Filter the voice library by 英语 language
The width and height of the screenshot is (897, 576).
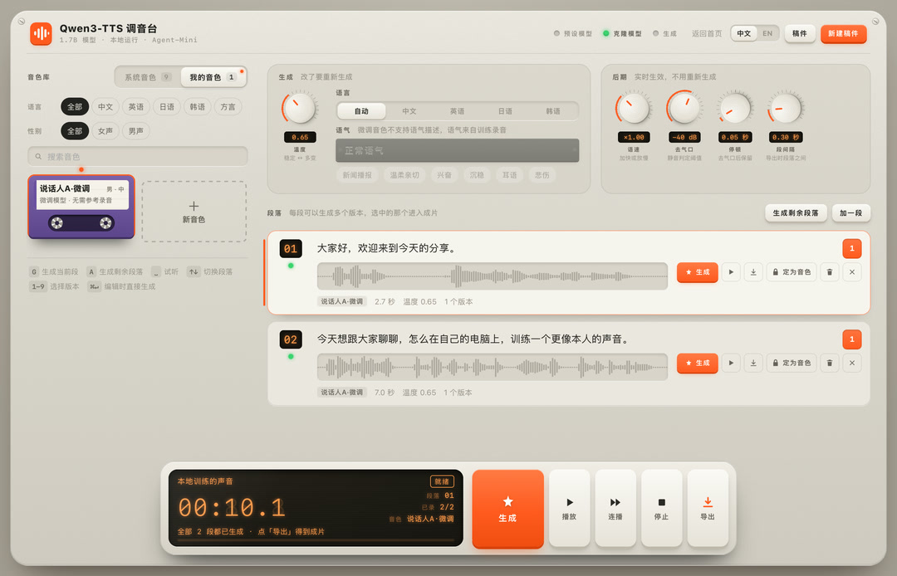click(136, 107)
